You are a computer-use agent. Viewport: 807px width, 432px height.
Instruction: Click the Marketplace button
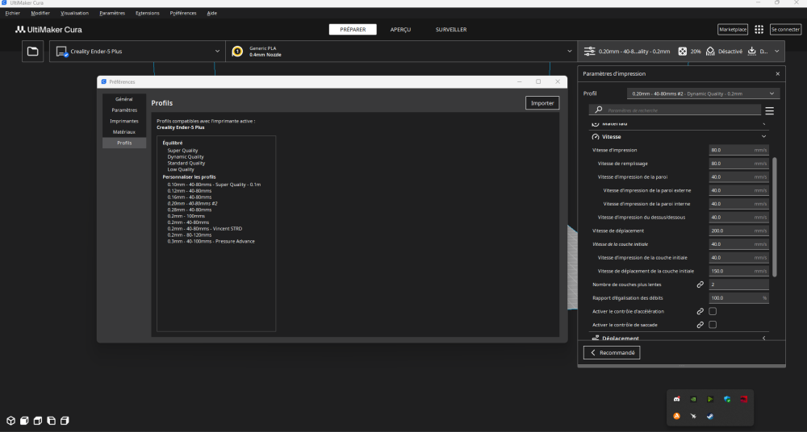[733, 29]
